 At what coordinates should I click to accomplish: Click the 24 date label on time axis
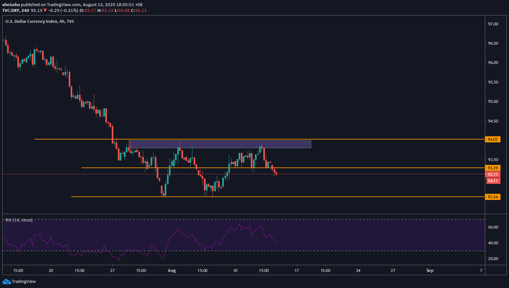click(358, 271)
